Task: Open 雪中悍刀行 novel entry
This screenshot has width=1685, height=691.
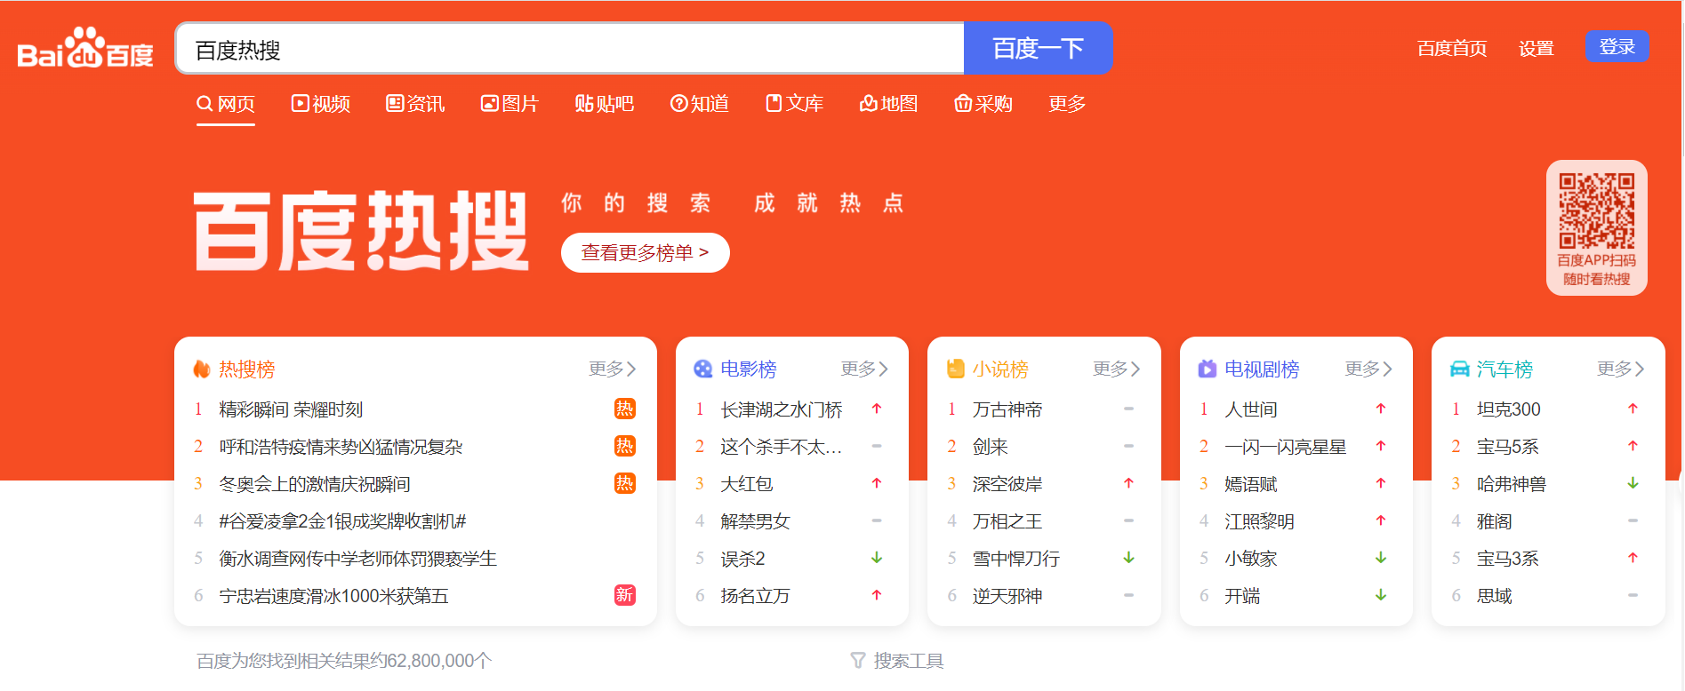Action: 1015,559
